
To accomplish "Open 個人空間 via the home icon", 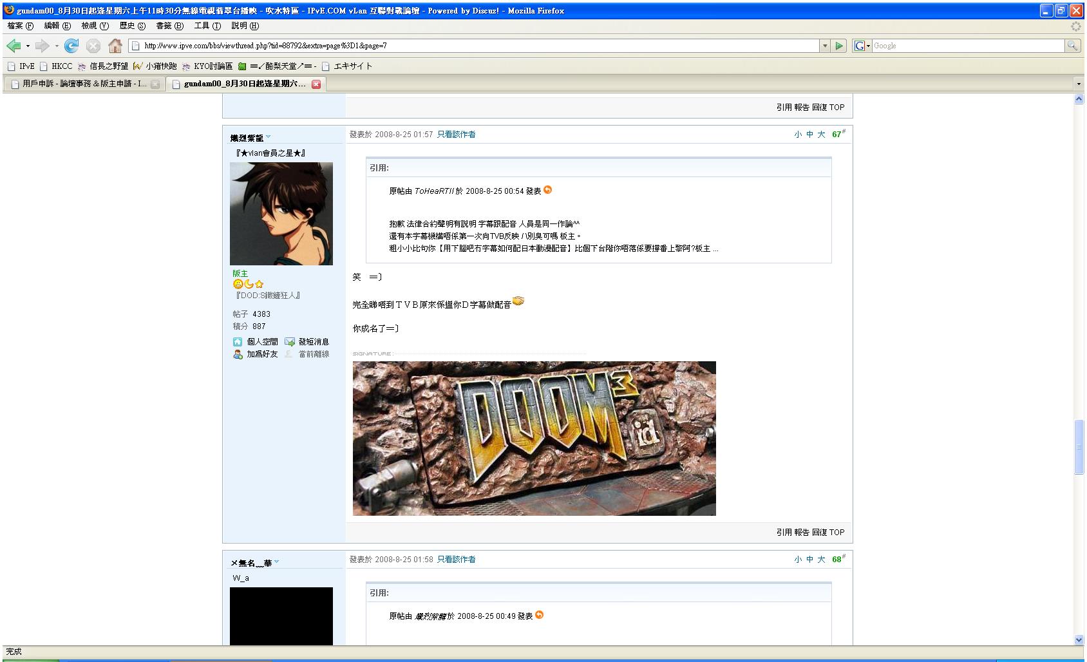I will click(238, 341).
